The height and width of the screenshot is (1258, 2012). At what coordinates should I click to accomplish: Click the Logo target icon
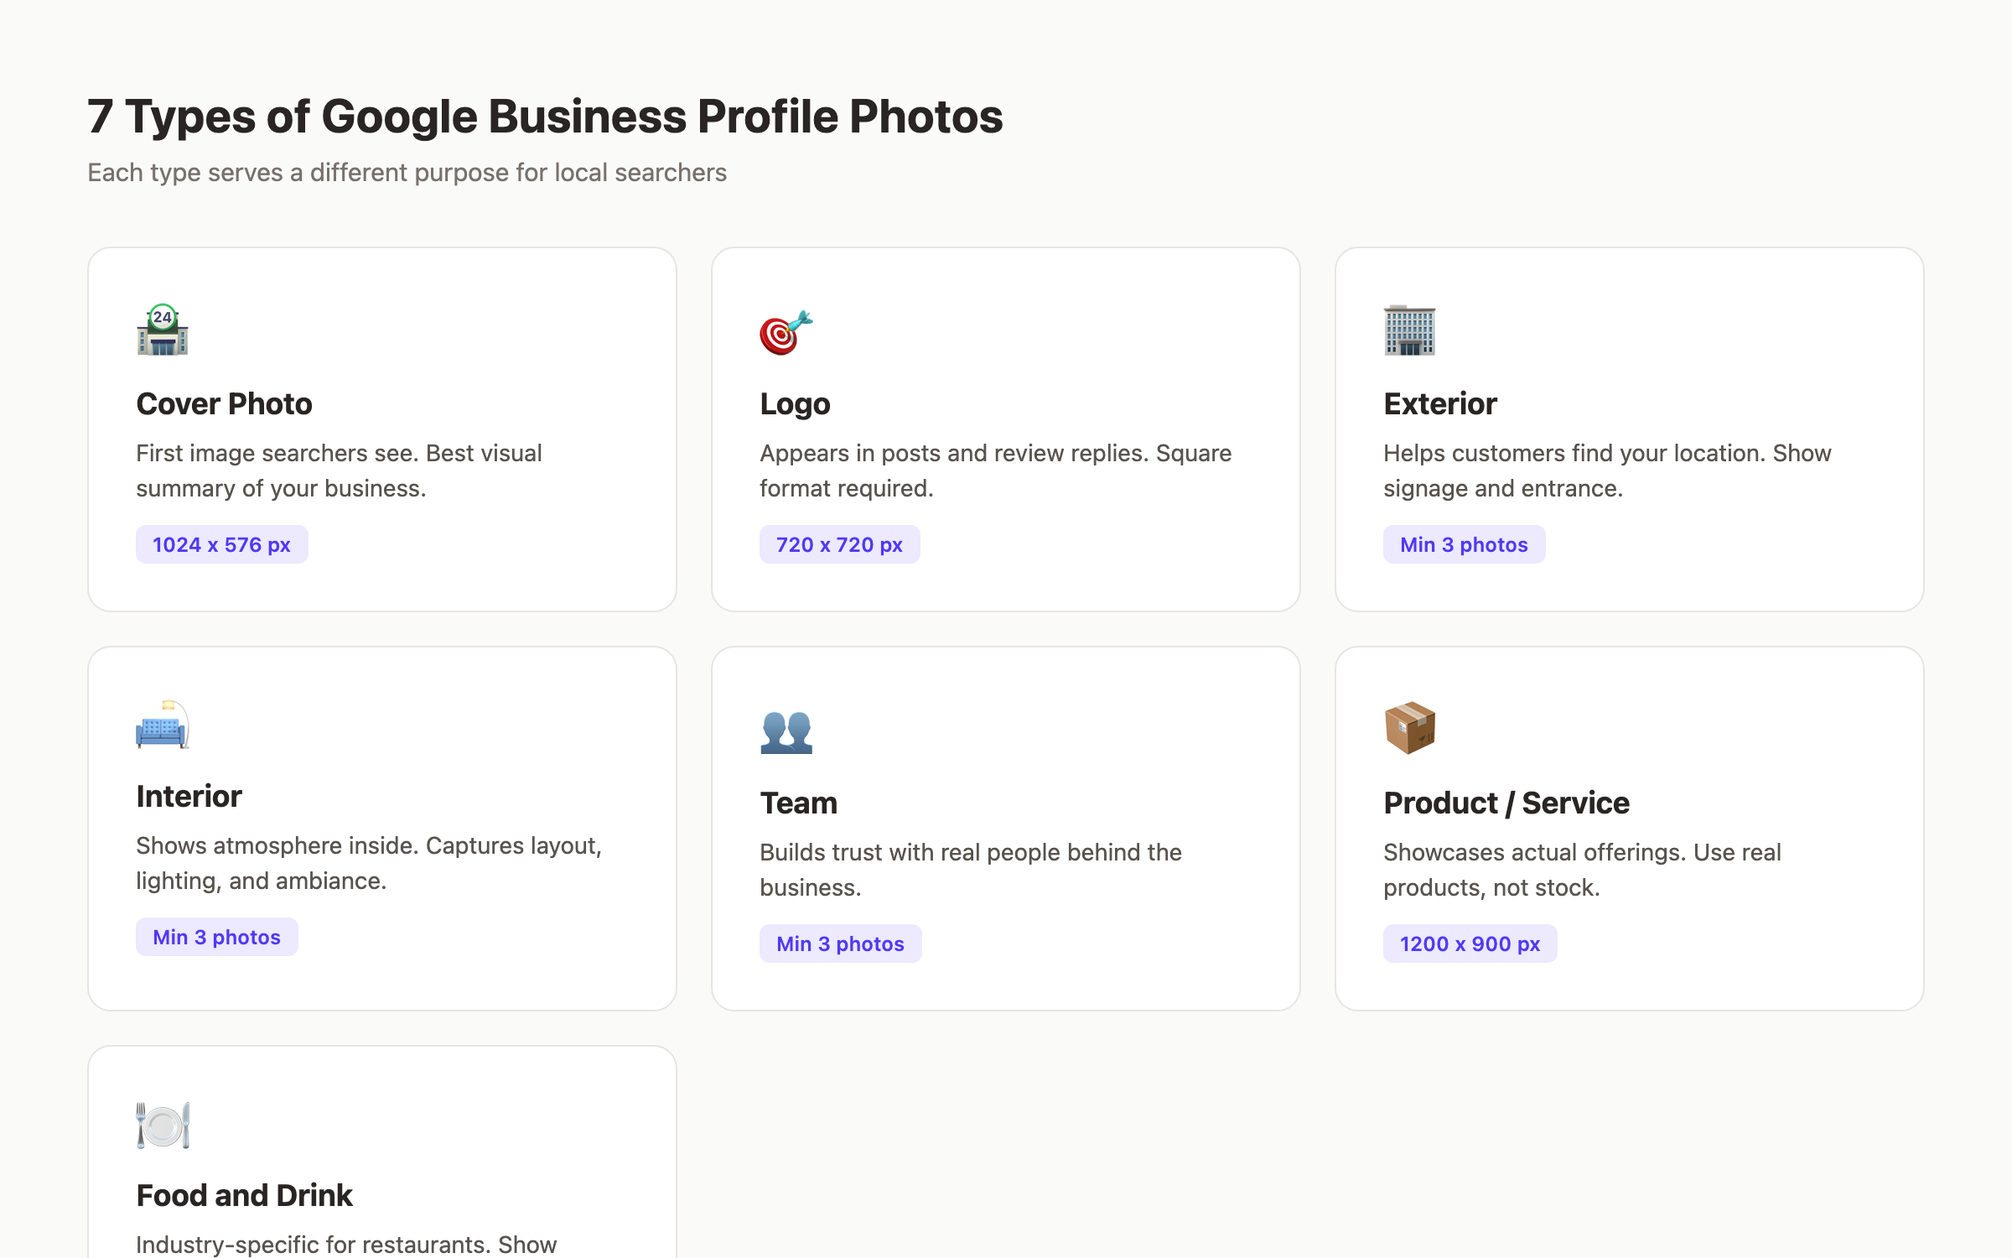785,330
